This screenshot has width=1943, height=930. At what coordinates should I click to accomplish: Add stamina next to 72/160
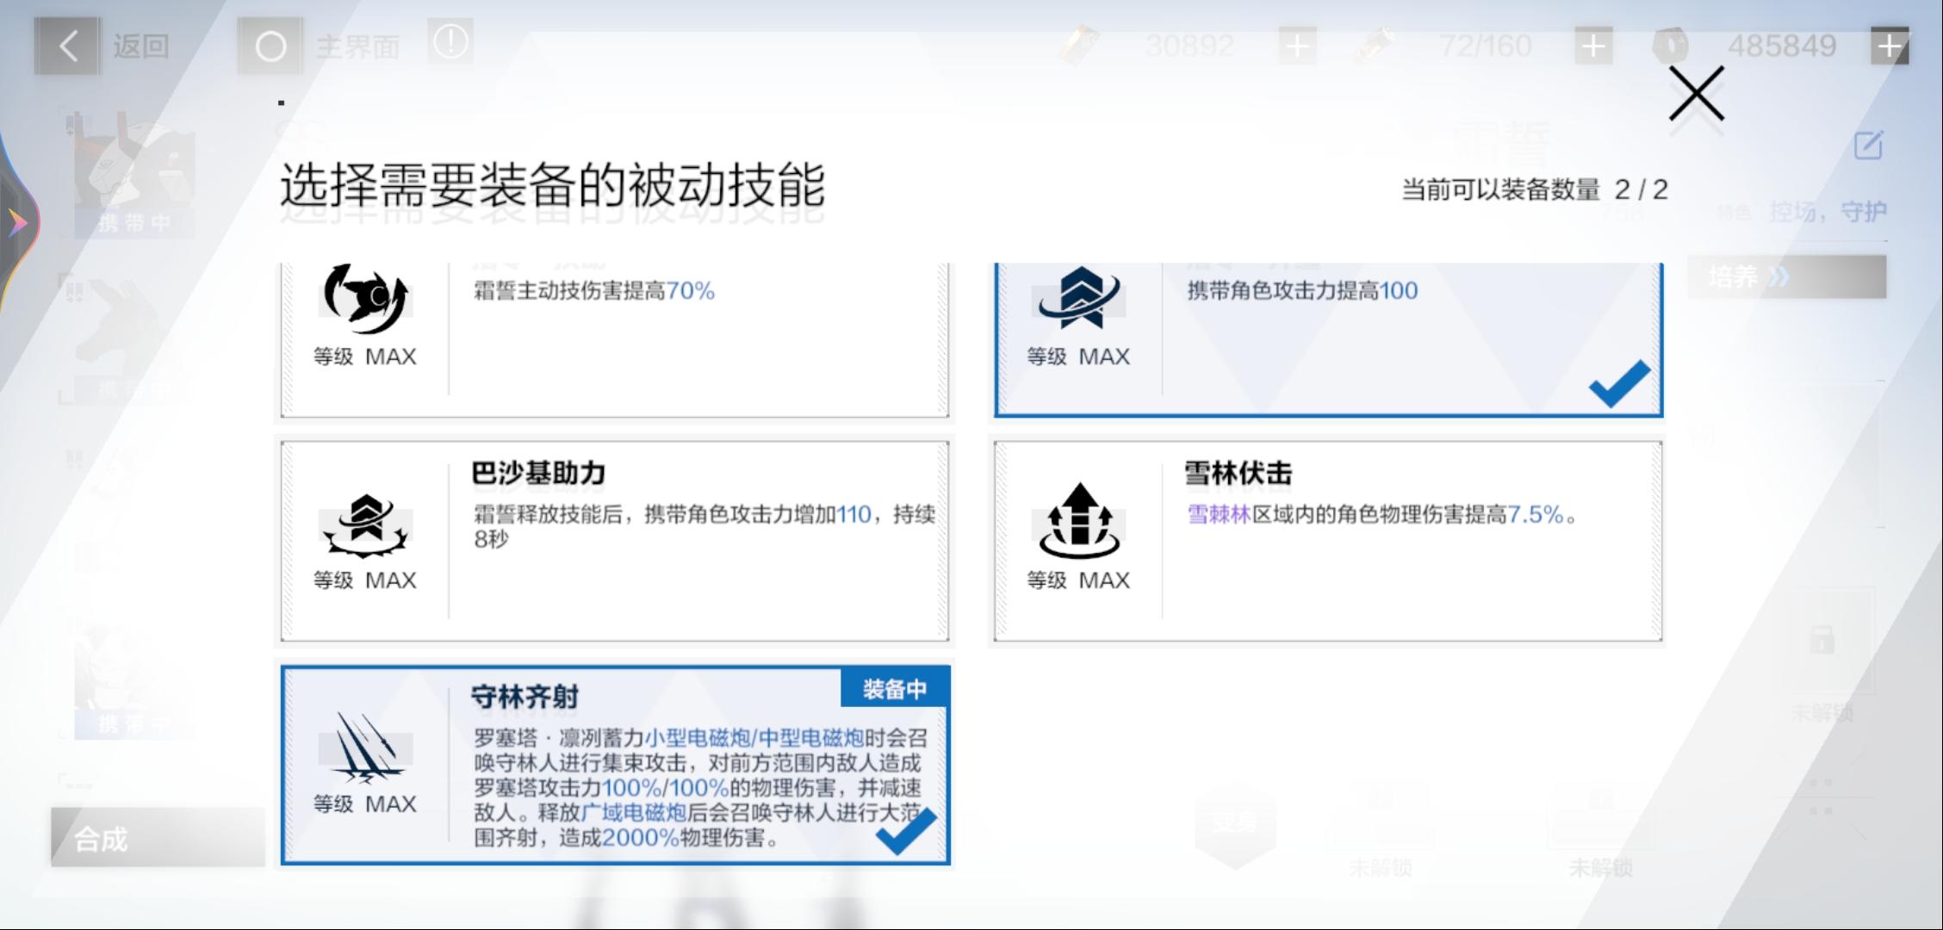1593,46
